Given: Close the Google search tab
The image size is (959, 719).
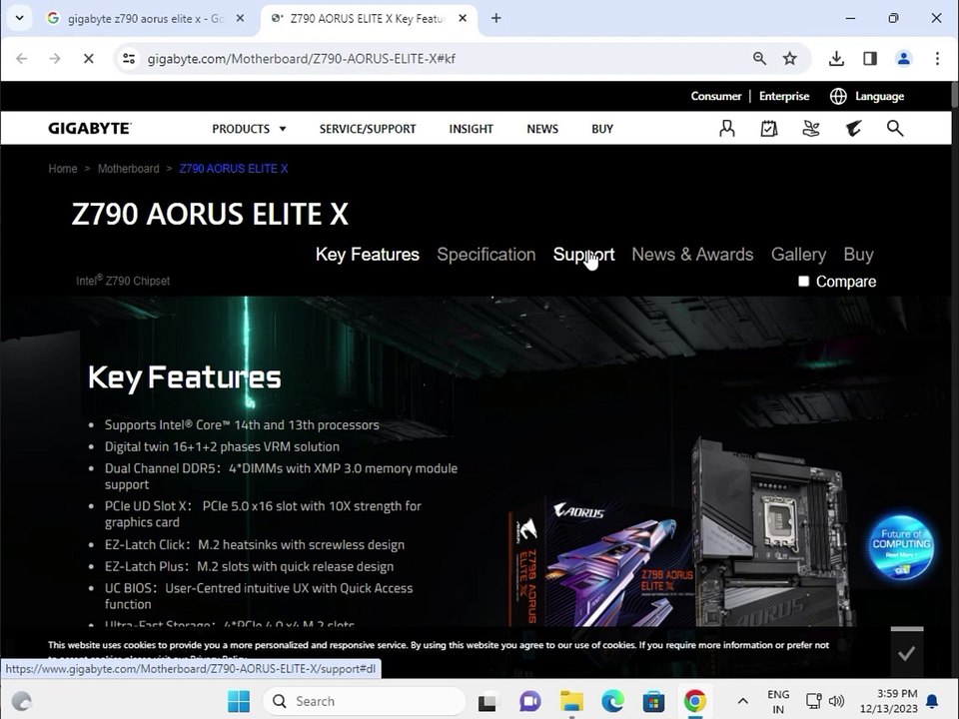Looking at the screenshot, I should 241,18.
